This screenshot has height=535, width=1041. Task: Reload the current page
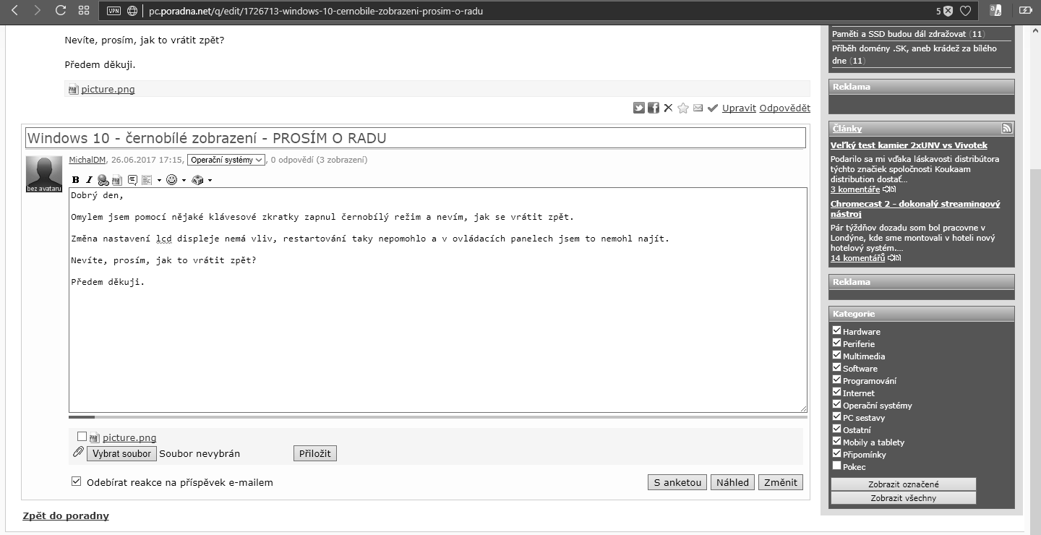point(61,11)
